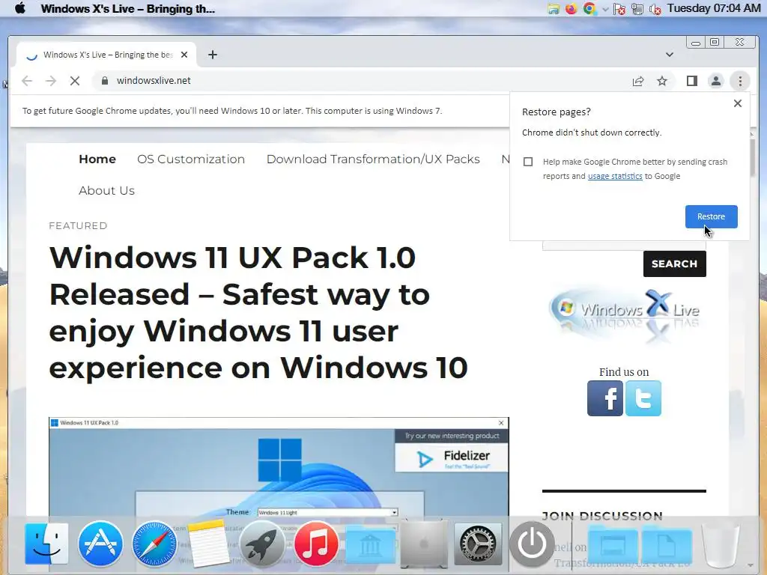Click the black SEARCH button
Screen dimensions: 767x575
(675, 264)
